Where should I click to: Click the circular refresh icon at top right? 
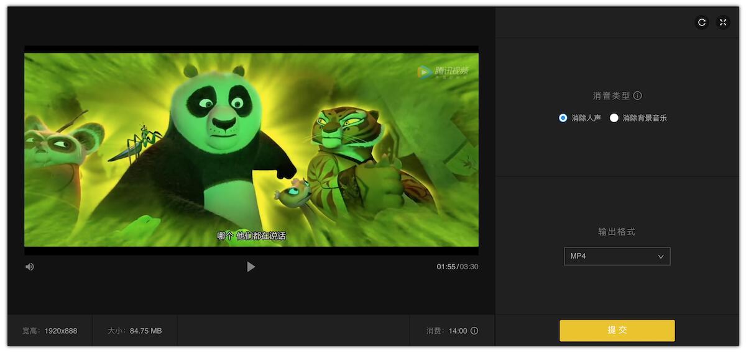coord(702,22)
